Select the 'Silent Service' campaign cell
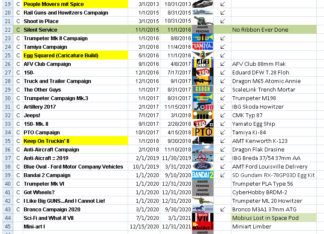 click(x=75, y=30)
